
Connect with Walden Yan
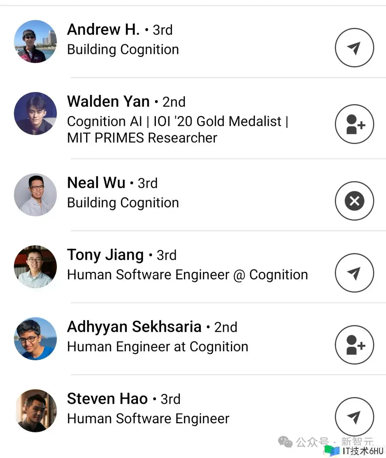point(354,124)
